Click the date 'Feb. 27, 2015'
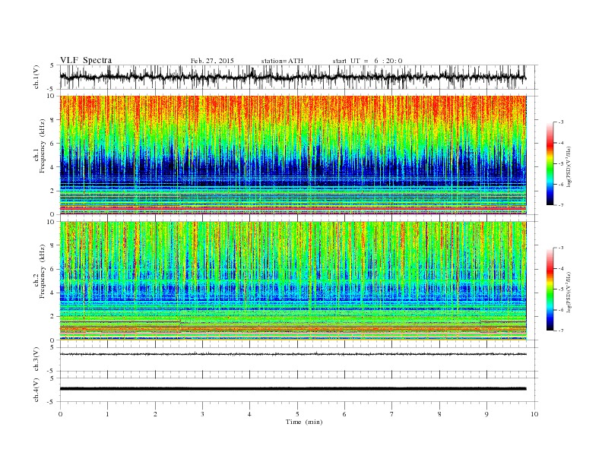The width and height of the screenshot is (602, 465). 212,61
